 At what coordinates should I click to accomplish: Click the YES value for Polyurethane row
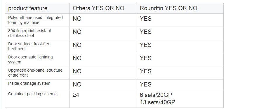[x=145, y=19]
